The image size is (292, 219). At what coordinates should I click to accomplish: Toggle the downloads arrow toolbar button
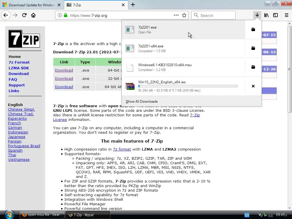tap(257, 15)
